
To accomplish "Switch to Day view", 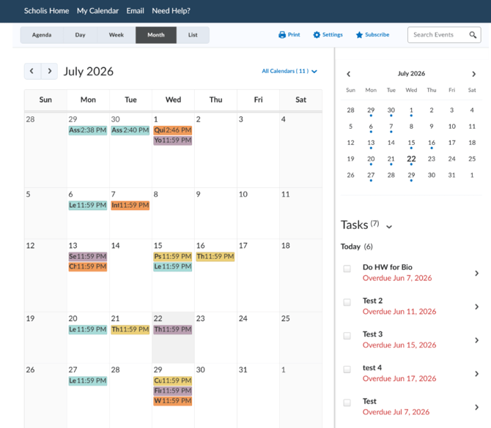I will pos(80,34).
